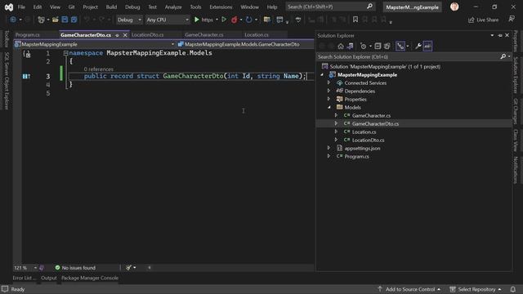Screen dimensions: 523x294
Task: Click the Solution Explorer Home icon
Action: (x=341, y=47)
